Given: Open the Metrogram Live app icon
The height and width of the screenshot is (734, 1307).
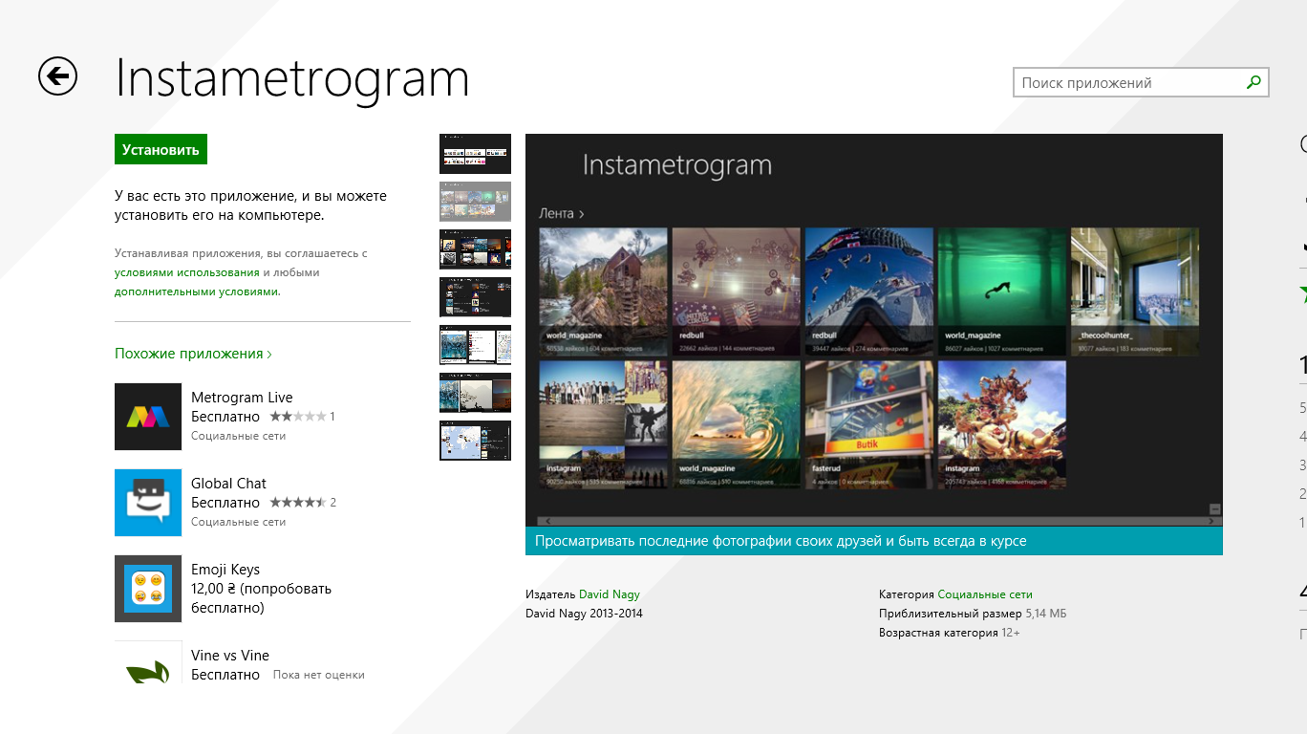Looking at the screenshot, I should [148, 417].
